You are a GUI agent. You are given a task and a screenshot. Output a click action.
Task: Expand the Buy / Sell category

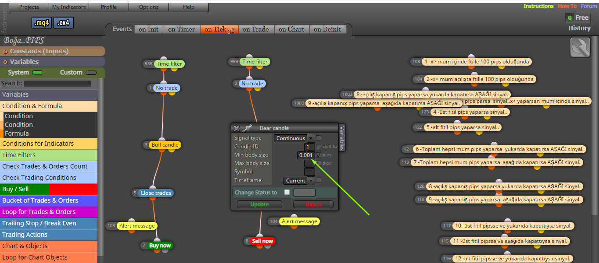tap(49, 189)
